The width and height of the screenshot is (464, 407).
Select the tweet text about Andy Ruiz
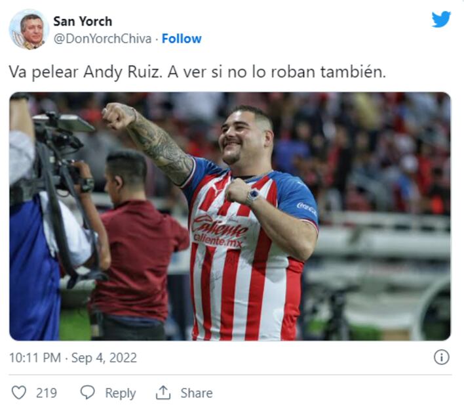click(x=197, y=72)
